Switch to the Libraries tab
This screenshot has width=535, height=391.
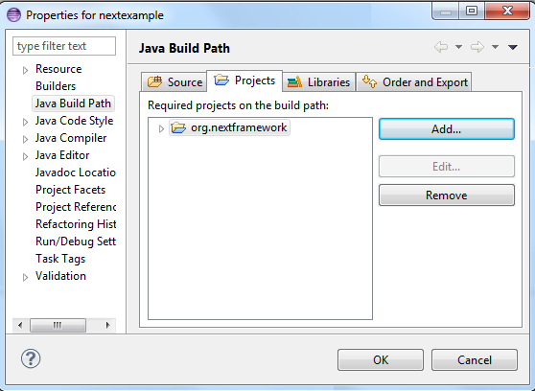(318, 81)
